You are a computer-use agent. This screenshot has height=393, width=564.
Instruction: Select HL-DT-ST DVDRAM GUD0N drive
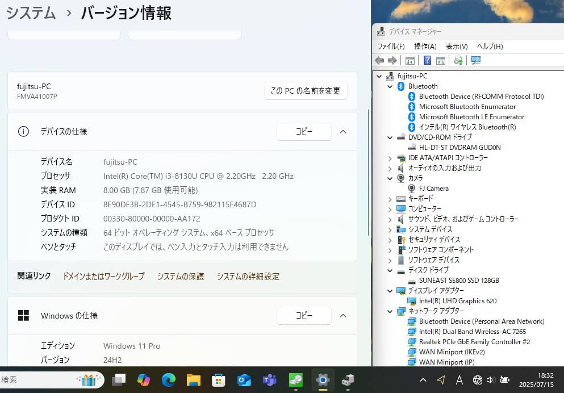click(459, 148)
